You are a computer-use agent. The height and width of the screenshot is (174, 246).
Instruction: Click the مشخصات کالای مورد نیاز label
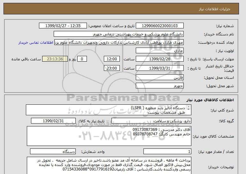pos(213,136)
